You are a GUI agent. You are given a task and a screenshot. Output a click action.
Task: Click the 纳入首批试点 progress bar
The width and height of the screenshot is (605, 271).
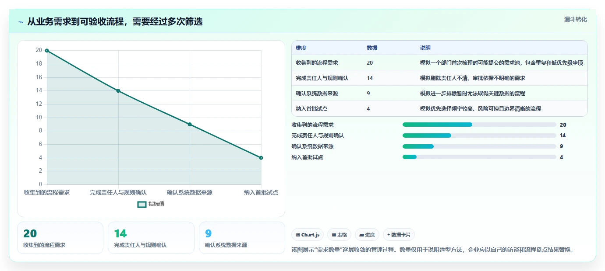coord(479,157)
